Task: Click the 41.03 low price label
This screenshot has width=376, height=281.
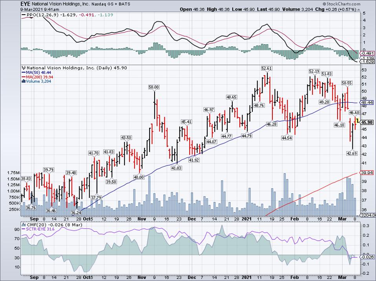Action: (x=176, y=168)
